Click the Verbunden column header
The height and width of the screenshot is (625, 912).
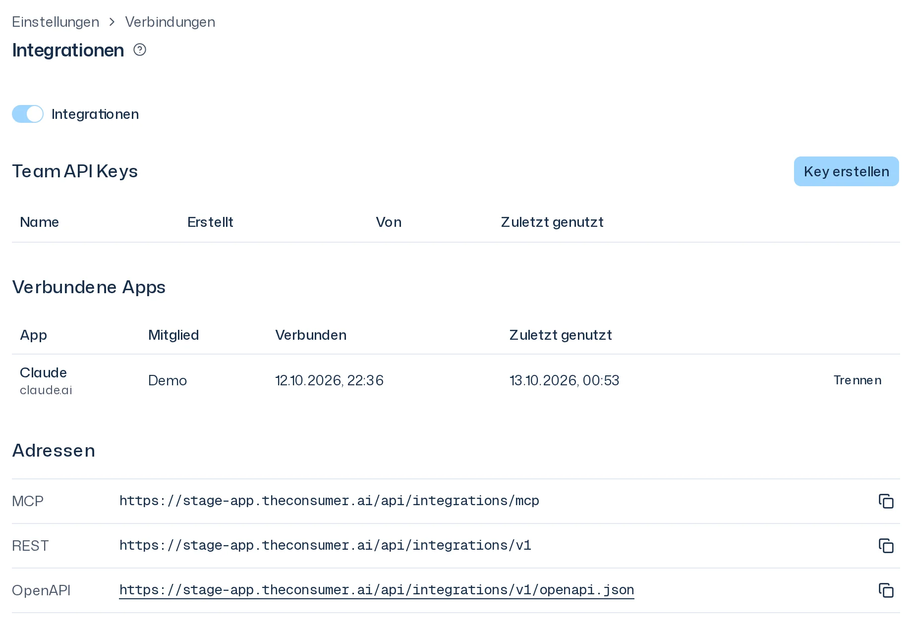[311, 335]
